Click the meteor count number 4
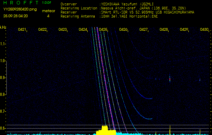This screenshot has height=135, width=212. [x=48, y=16]
